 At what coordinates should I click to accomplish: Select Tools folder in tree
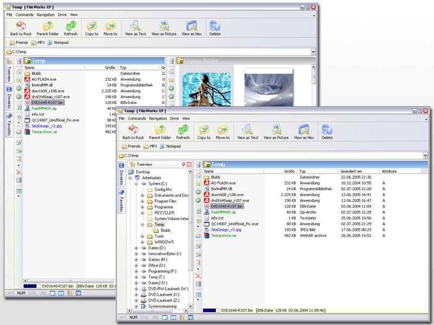tap(159, 236)
